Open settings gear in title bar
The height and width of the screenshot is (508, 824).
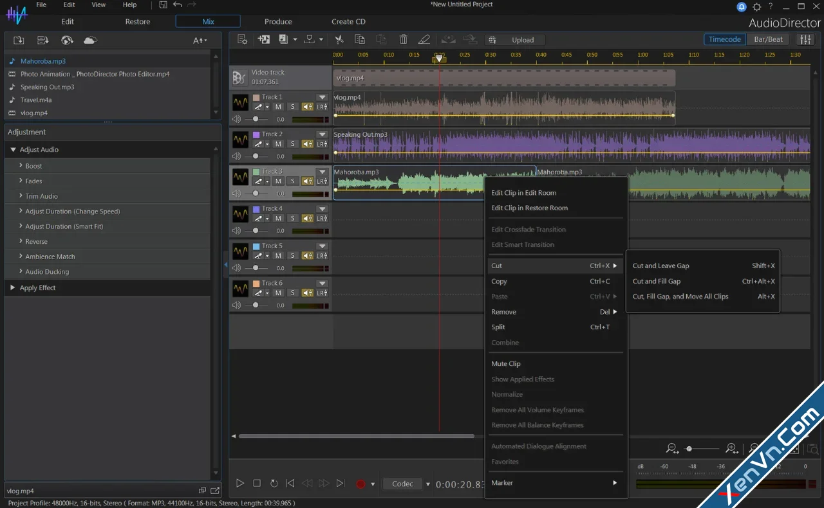756,6
